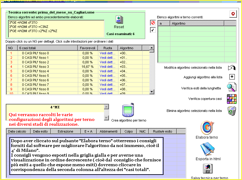Click the 'E + A' column header
The image size is (242, 180).
(x=89, y=131)
